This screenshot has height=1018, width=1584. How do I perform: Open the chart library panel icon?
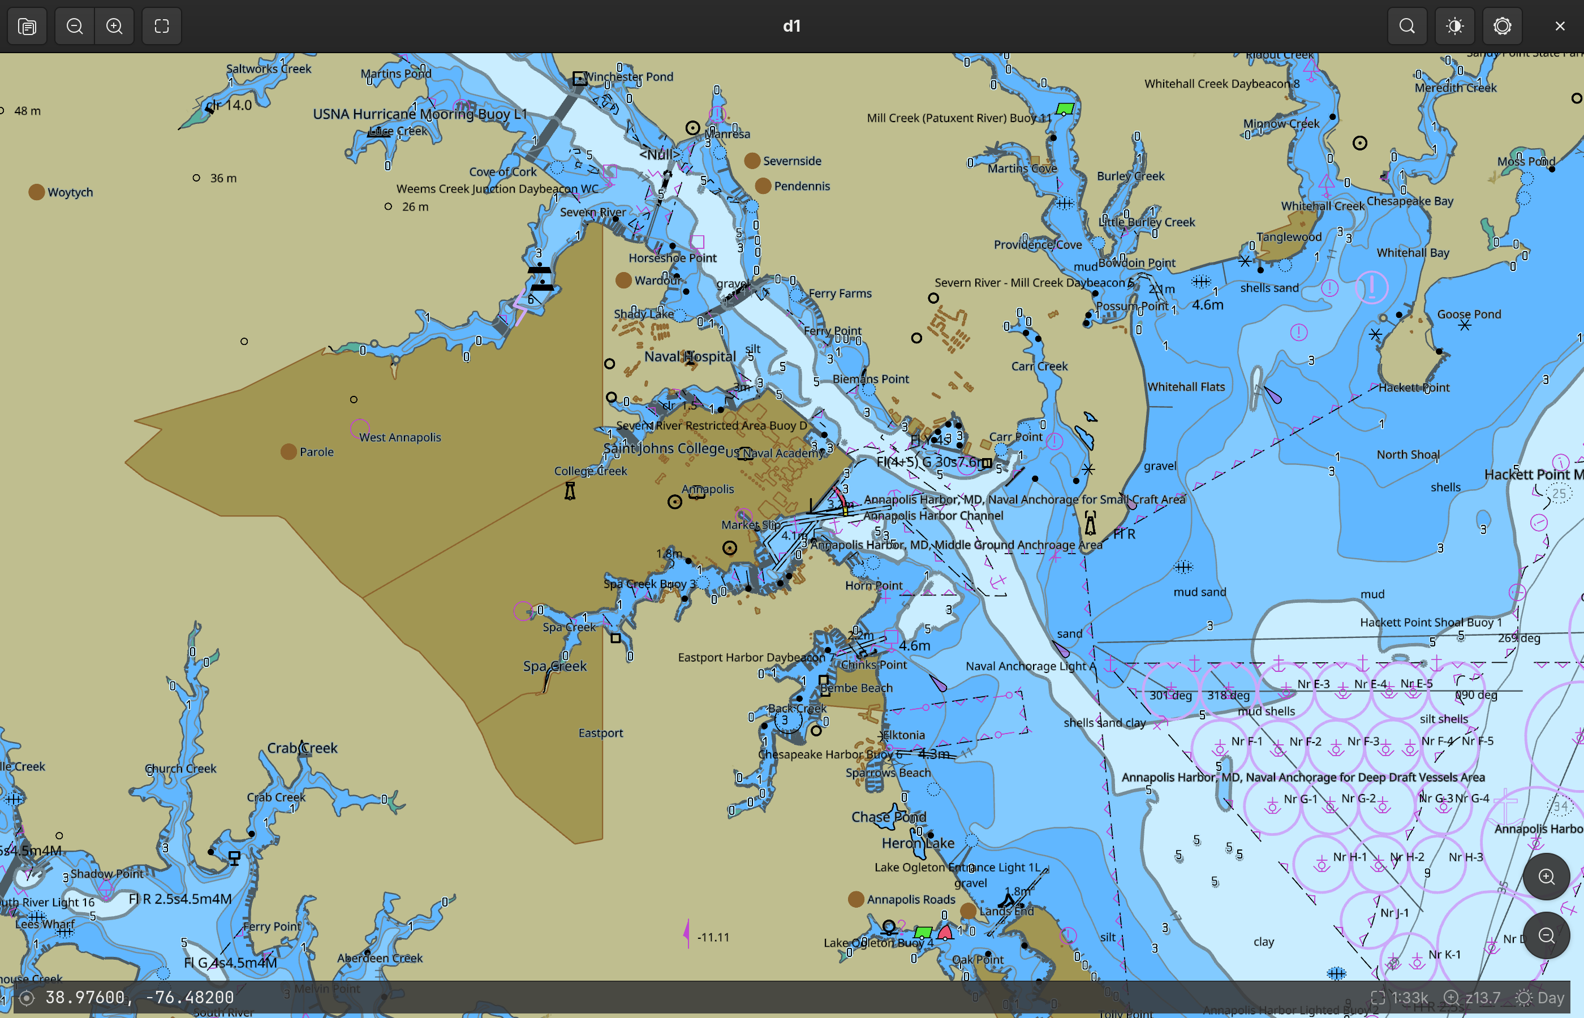27,27
